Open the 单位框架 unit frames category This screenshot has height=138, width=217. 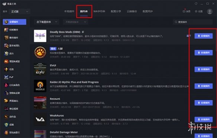pyautogui.click(x=12, y=109)
